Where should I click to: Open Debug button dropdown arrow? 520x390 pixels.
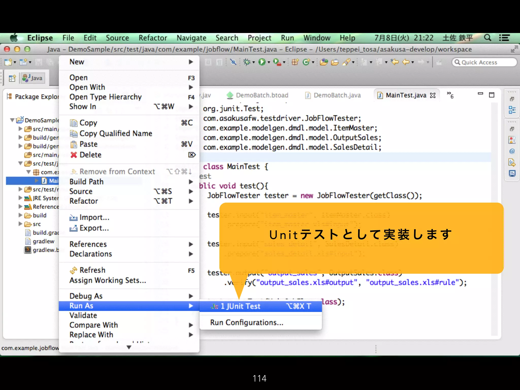pos(254,62)
